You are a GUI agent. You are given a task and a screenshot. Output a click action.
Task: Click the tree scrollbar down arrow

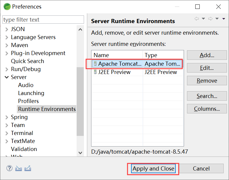pos(80,153)
